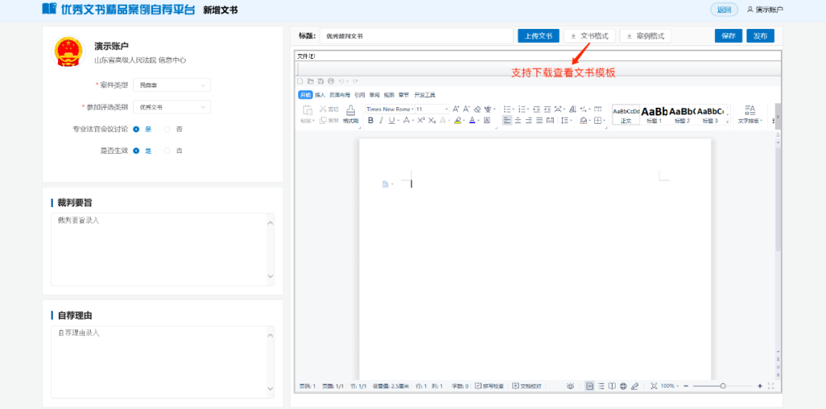The width and height of the screenshot is (826, 409).
Task: Insert bulleted list
Action: 507,109
